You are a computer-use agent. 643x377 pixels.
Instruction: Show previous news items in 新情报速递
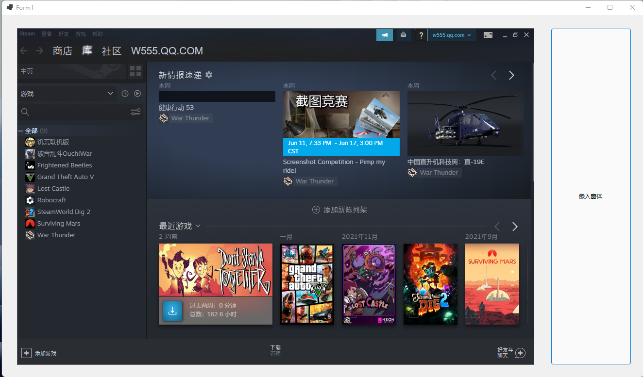click(x=494, y=75)
